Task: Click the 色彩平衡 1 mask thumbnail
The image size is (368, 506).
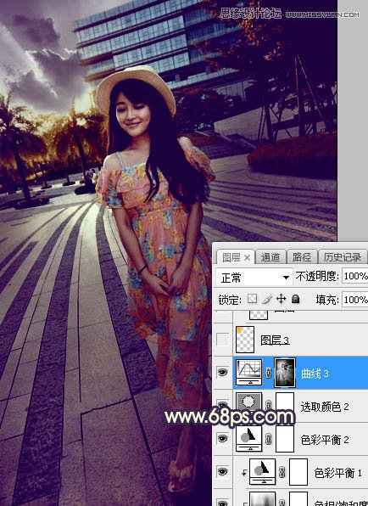Action: click(298, 472)
